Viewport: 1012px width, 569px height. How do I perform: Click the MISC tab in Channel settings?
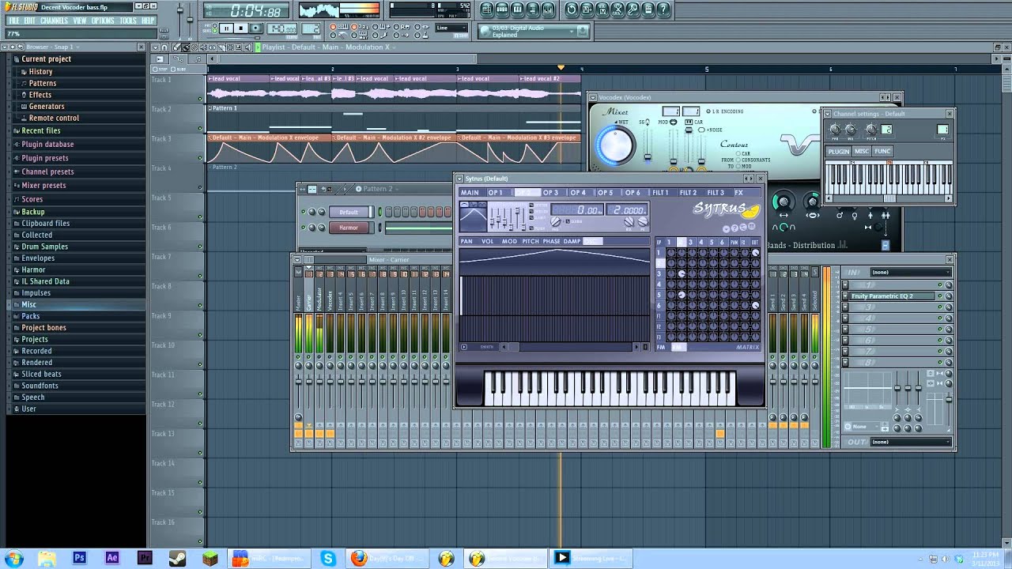(862, 151)
